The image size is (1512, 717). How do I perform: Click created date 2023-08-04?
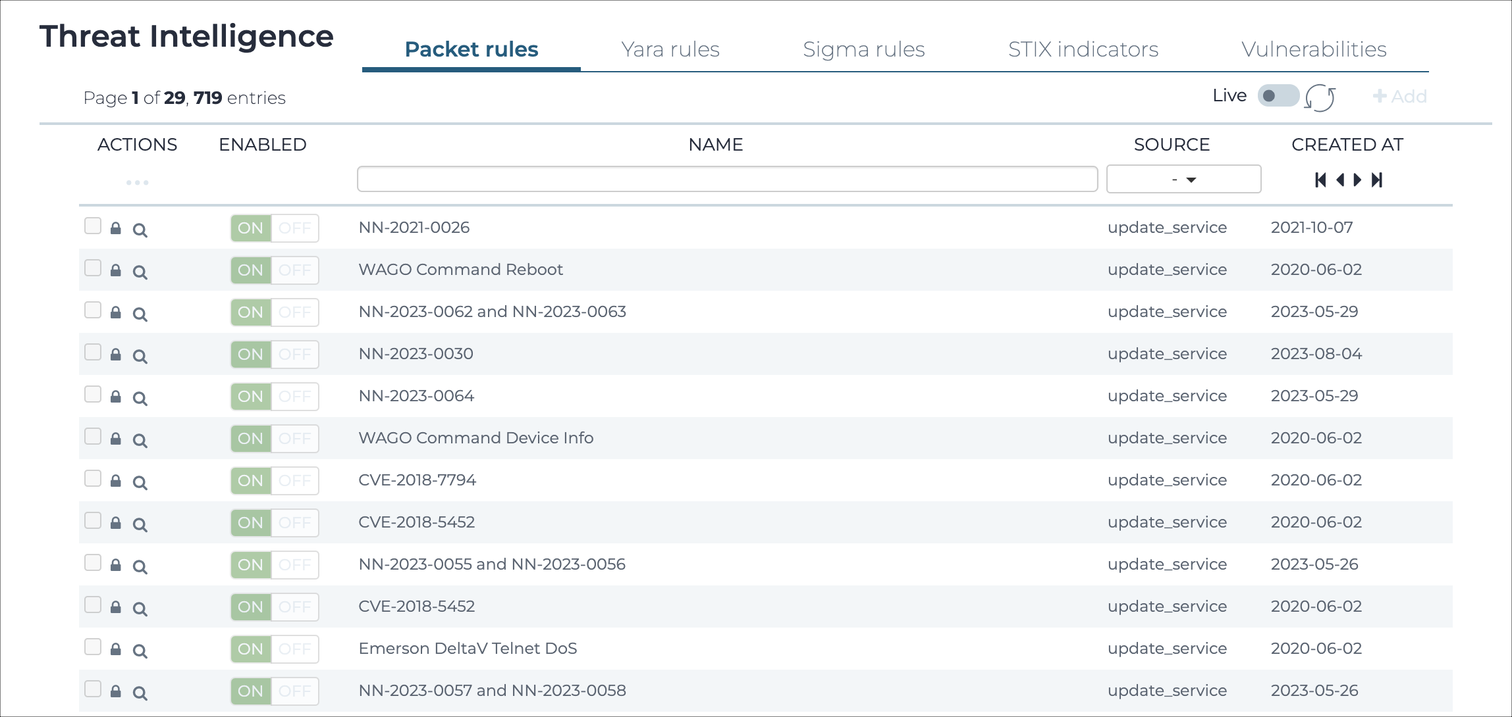[1316, 354]
